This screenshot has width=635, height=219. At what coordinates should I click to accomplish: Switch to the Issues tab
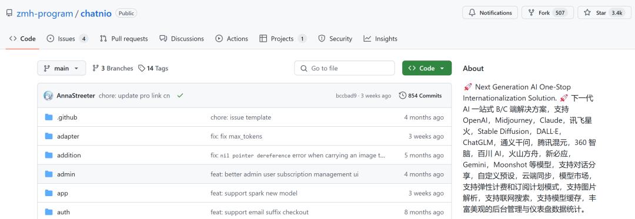(x=67, y=39)
